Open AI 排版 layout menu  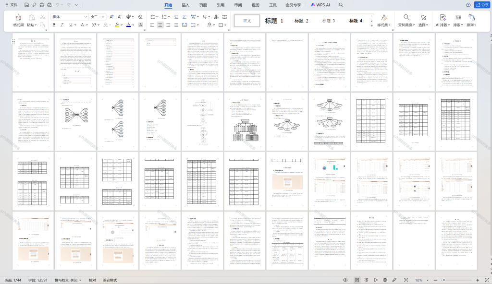tap(443, 21)
